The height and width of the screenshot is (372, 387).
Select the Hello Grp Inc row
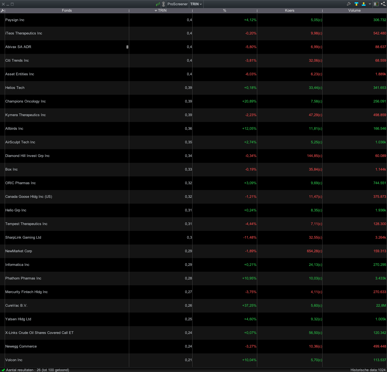[193, 210]
